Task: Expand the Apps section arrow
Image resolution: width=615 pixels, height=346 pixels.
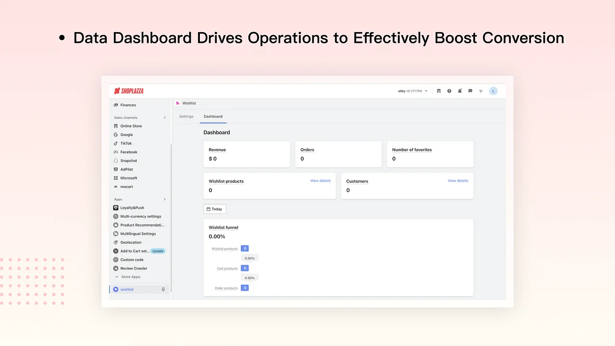Action: (165, 199)
